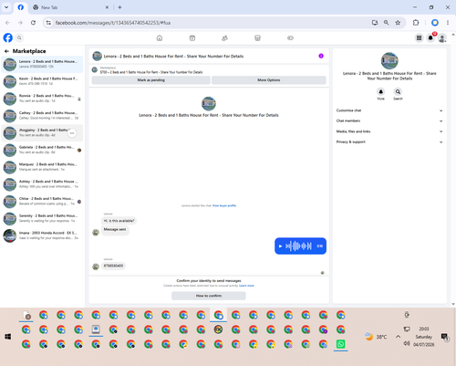The image size is (456, 366).
Task: Expand the Privacy & support section
Action: coord(389,141)
